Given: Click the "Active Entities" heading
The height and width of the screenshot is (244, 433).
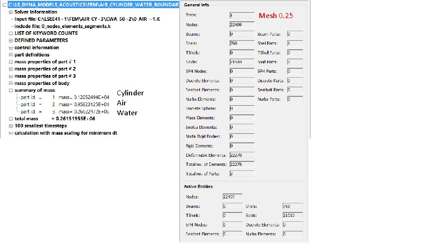Looking at the screenshot, I should coord(198,187).
